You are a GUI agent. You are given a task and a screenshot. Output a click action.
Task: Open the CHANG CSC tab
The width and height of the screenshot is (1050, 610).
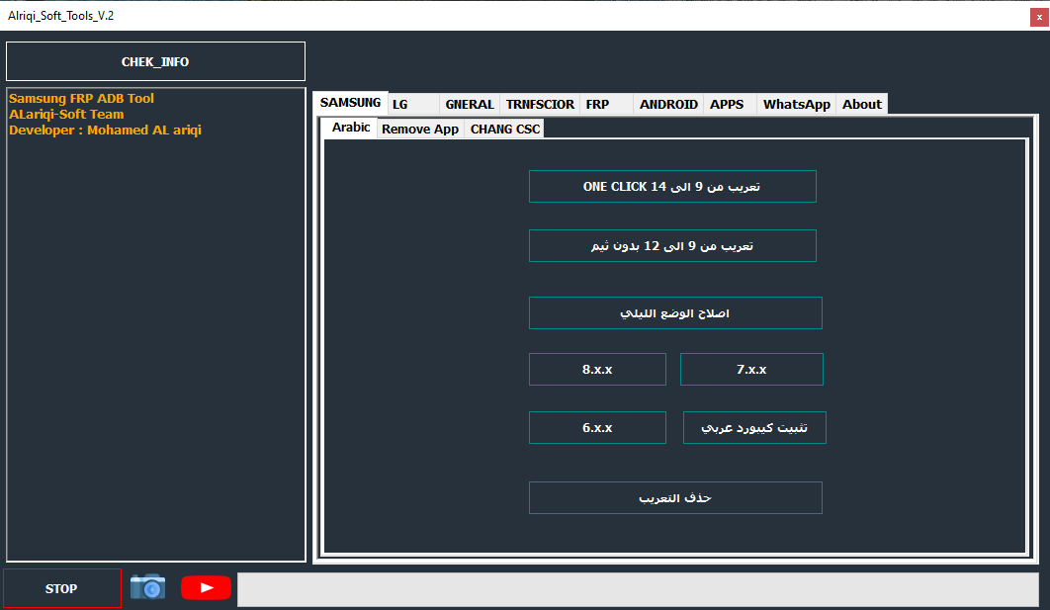pyautogui.click(x=504, y=129)
